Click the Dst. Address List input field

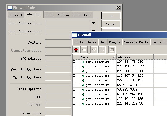pyautogui.click(x=68, y=31)
